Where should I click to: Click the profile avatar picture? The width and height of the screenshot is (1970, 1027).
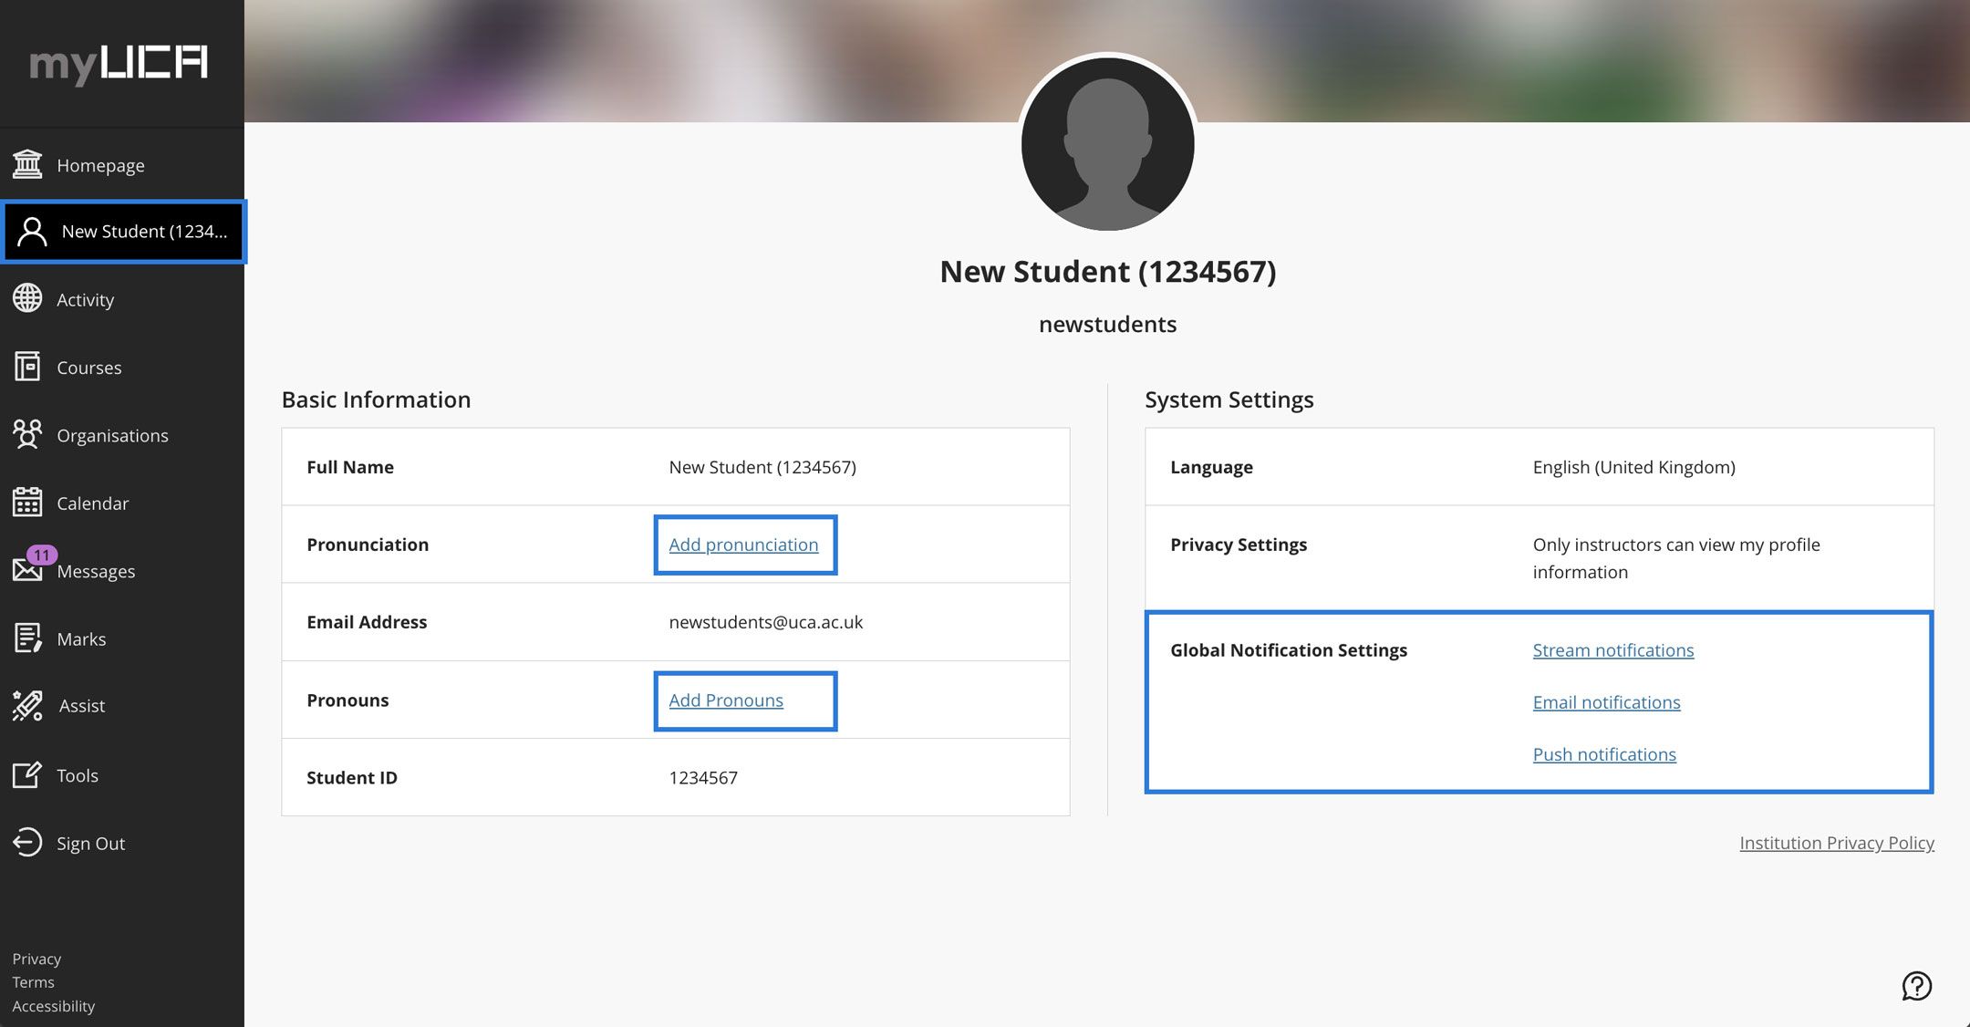click(1107, 144)
